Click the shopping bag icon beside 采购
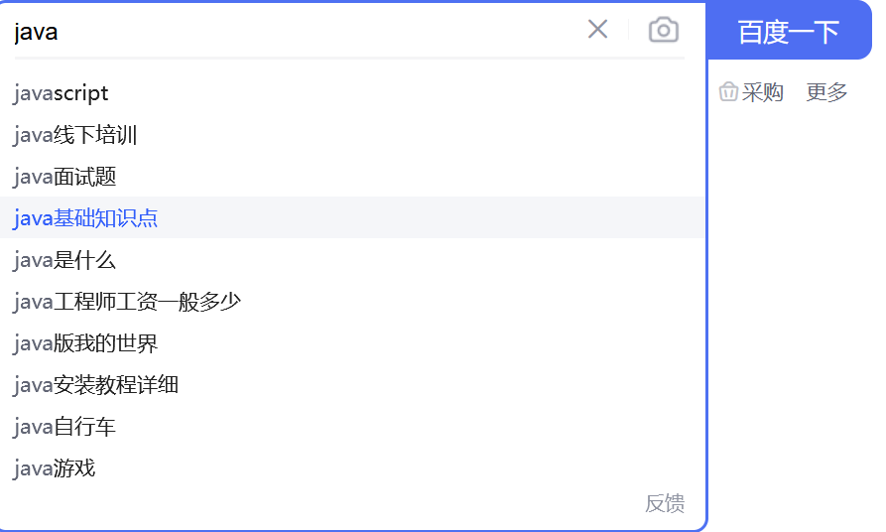 (728, 92)
